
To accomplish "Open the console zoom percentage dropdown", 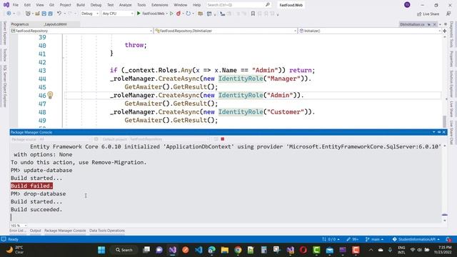I will (19, 226).
